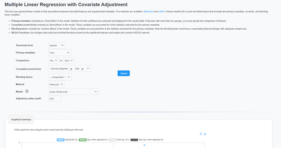The image size is (281, 148).
Task: Open the Post comparison group dropdown
Action: (69, 60)
